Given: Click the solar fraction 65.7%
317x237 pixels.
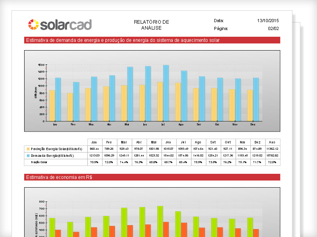Looking at the screenshot, I should (x=168, y=162).
